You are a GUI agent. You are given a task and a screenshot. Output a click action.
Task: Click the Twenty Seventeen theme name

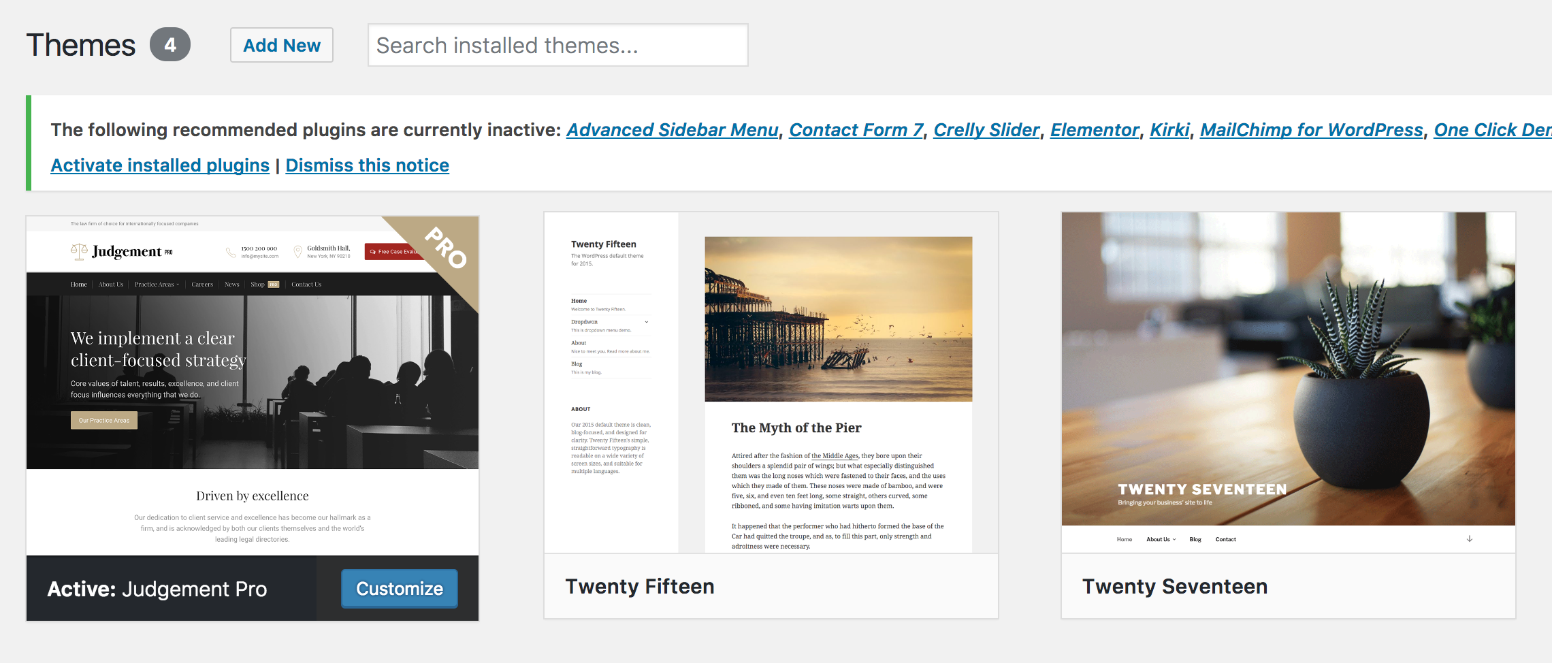tap(1175, 587)
